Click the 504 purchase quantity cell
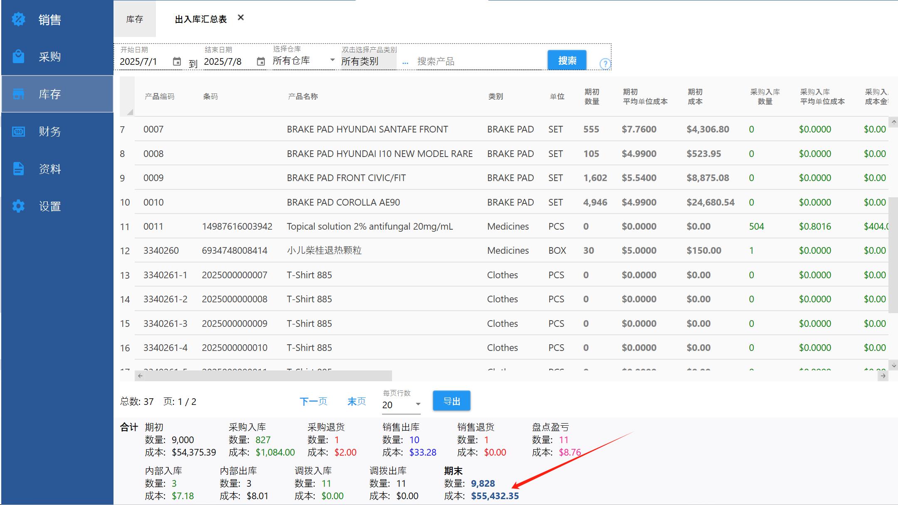The image size is (898, 505). [x=756, y=226]
